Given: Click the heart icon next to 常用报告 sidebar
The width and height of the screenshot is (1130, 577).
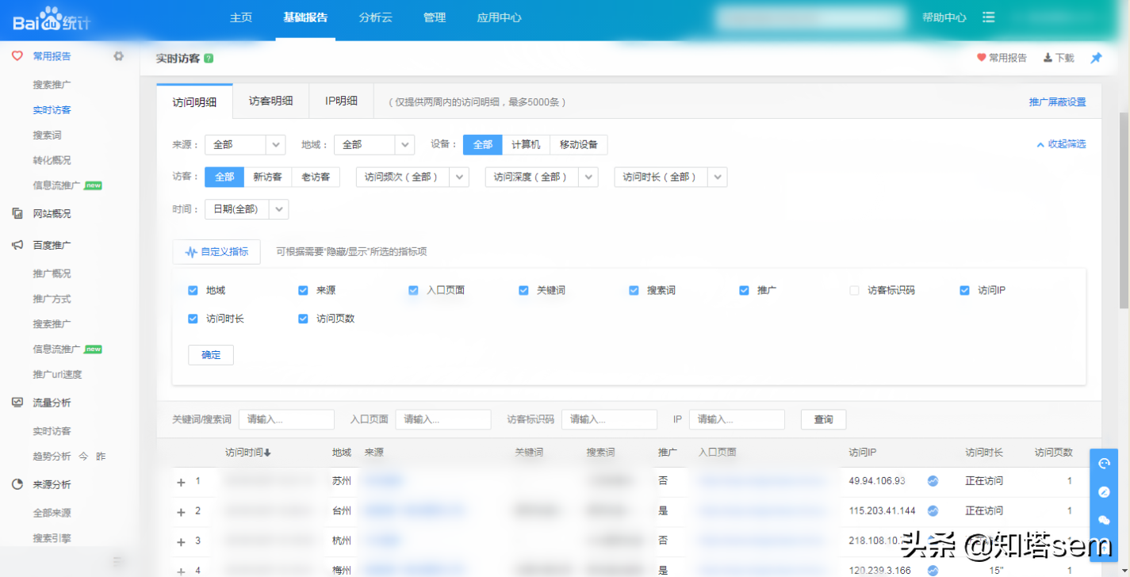Looking at the screenshot, I should (17, 56).
